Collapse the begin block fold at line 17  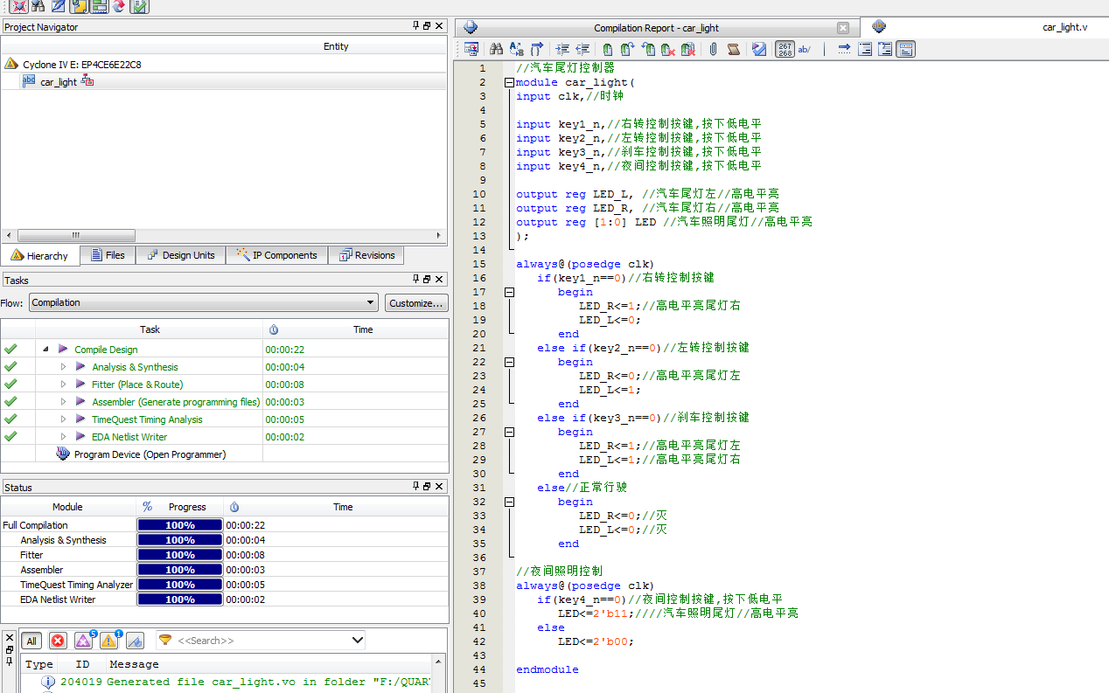[x=509, y=292]
